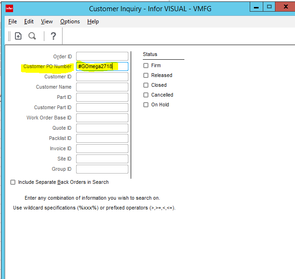Open the Edit menu
The image size is (295, 279).
click(x=29, y=21)
